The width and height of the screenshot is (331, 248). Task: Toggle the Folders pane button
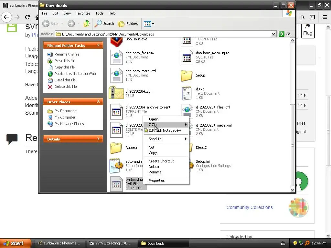(x=128, y=24)
